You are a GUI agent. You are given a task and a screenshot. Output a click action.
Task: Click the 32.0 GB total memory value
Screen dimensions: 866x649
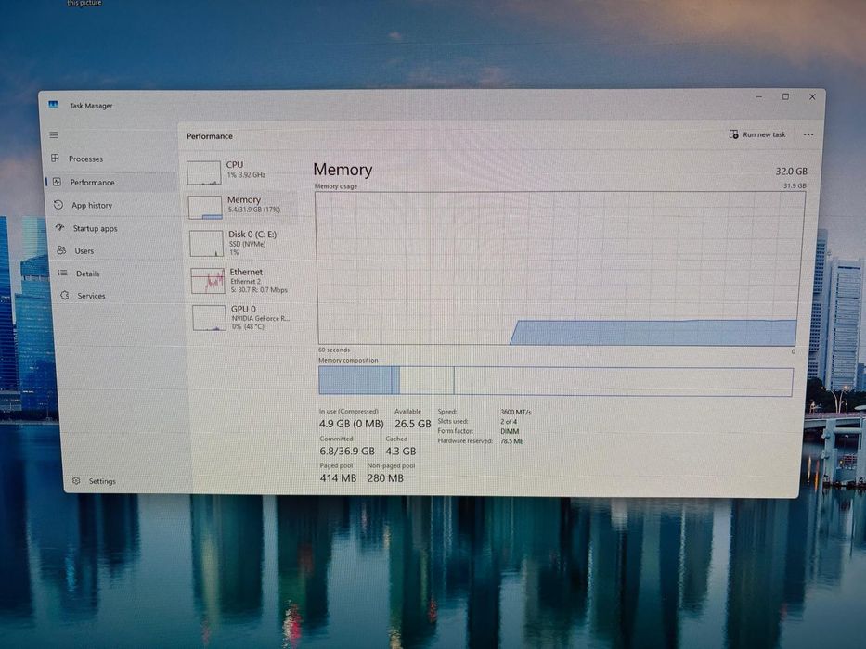click(x=792, y=172)
